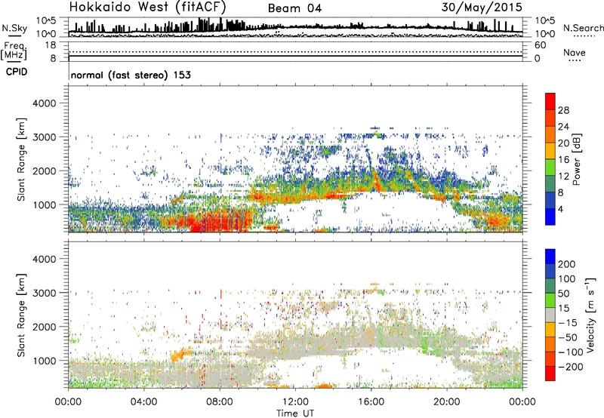Click the '16' tick on Power colorbar

pos(563,159)
